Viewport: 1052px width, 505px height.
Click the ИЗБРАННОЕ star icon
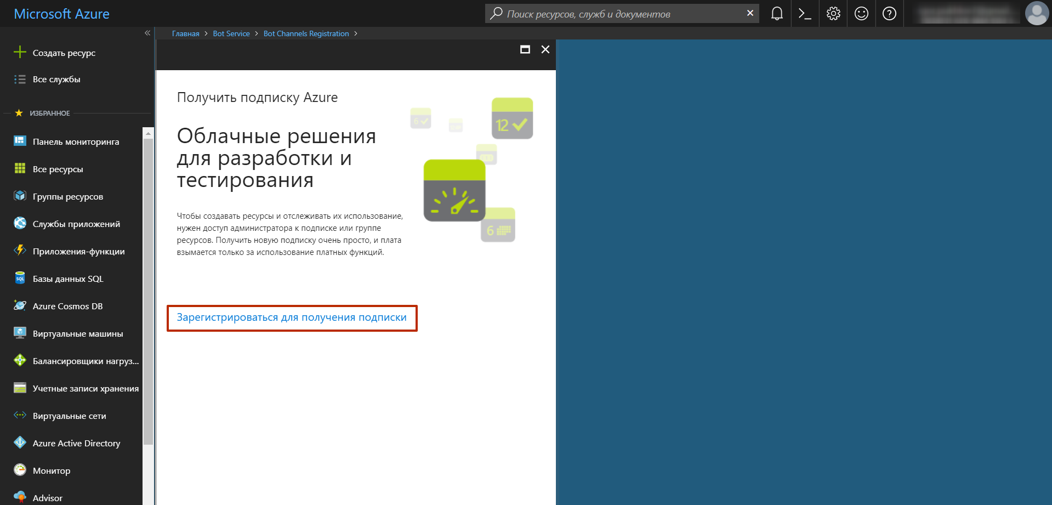point(19,113)
